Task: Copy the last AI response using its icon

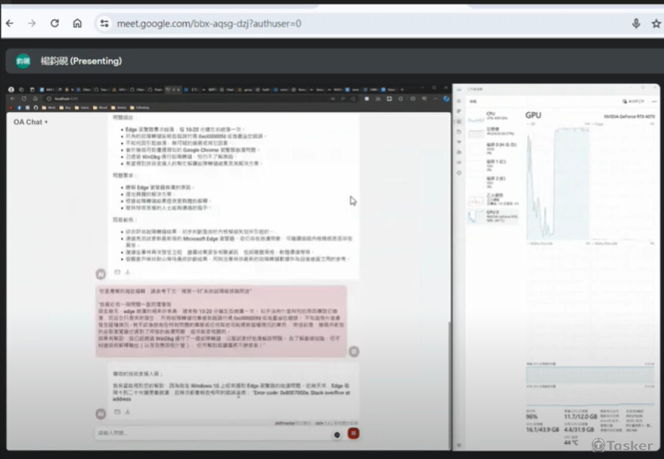Action: 118,412
